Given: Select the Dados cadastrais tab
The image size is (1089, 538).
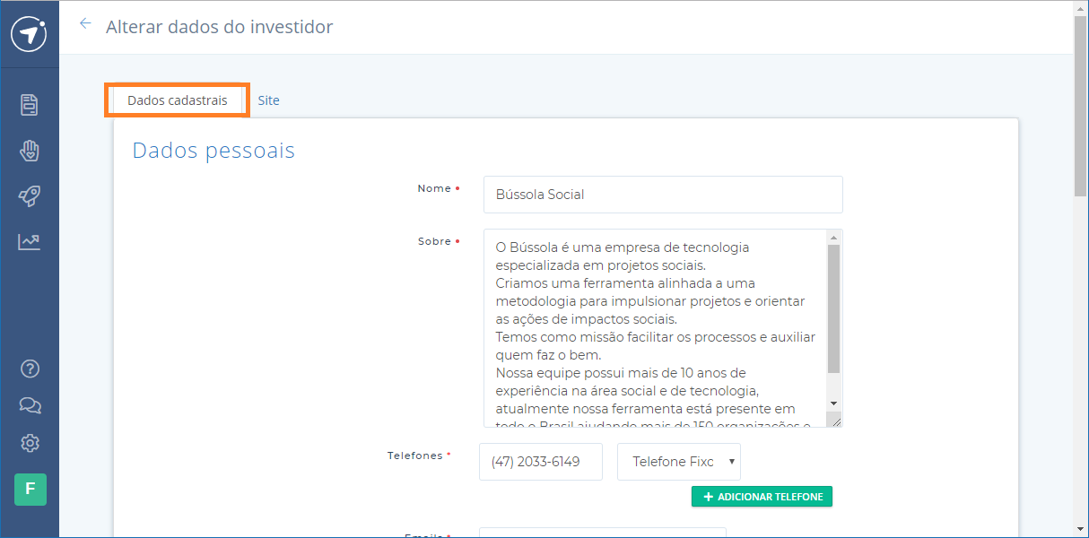Looking at the screenshot, I should point(177,100).
